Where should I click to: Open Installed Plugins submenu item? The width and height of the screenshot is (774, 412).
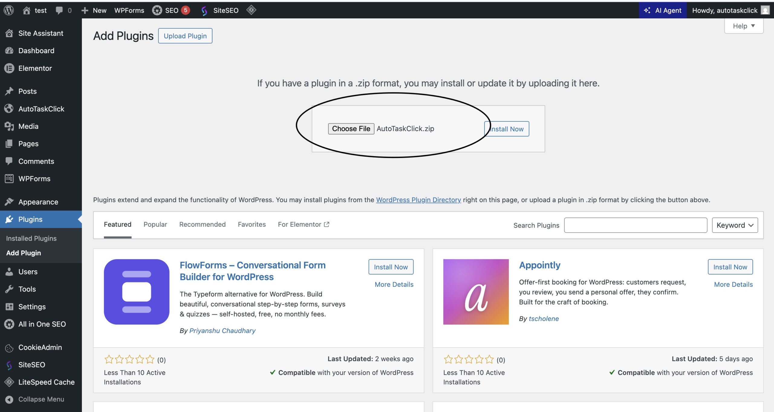pyautogui.click(x=31, y=238)
